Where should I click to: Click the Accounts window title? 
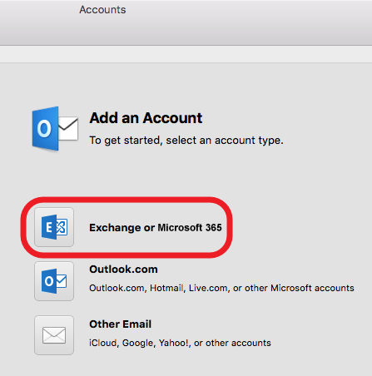click(102, 10)
